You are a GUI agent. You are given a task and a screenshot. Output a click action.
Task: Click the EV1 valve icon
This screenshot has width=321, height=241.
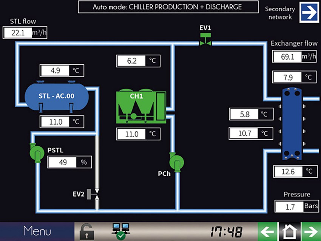[x=206, y=40]
